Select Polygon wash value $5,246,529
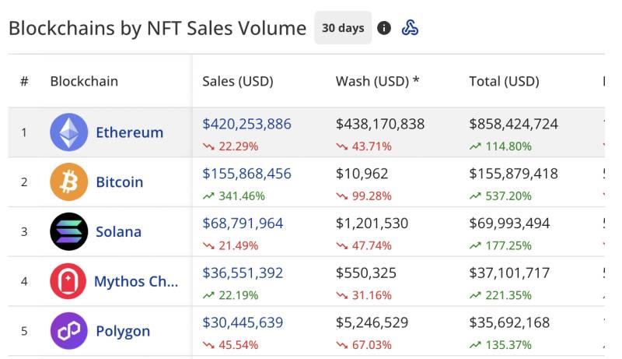The width and height of the screenshot is (622, 359). point(372,322)
